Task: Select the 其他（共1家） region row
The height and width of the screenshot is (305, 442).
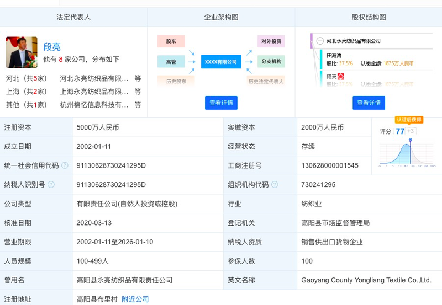Action: click(73, 105)
